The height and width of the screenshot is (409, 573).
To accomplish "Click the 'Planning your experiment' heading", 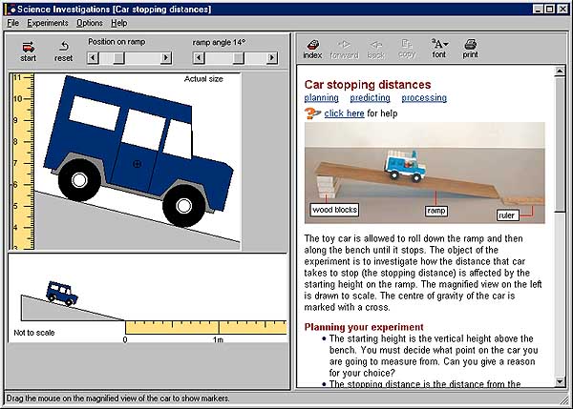I will tap(364, 327).
